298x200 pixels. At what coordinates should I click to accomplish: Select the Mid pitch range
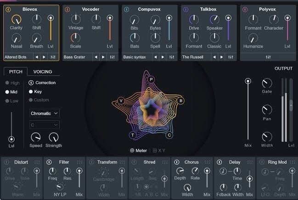(11, 92)
